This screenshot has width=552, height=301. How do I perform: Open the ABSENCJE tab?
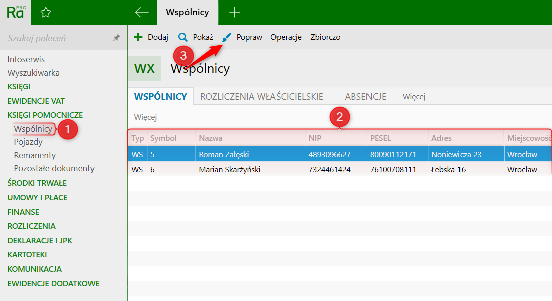365,97
